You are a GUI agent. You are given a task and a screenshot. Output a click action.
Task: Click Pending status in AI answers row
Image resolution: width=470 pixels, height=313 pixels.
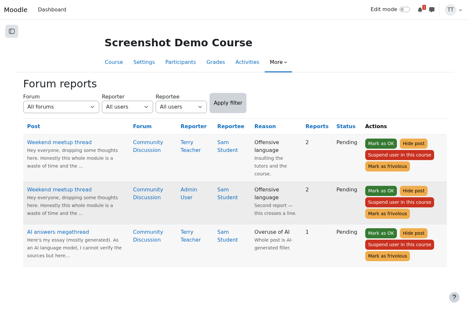pos(347,232)
